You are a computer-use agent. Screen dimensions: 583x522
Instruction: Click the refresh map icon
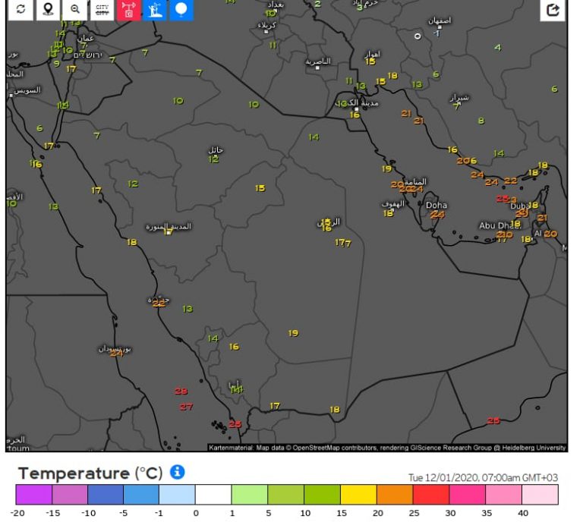tap(20, 9)
